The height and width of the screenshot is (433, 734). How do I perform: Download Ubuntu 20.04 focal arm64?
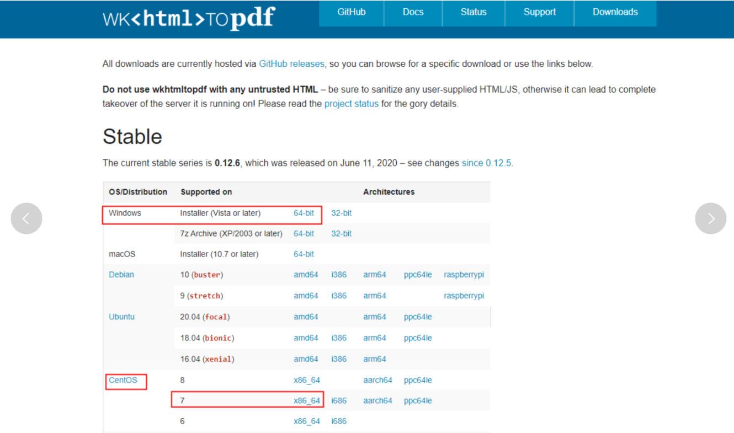point(375,317)
